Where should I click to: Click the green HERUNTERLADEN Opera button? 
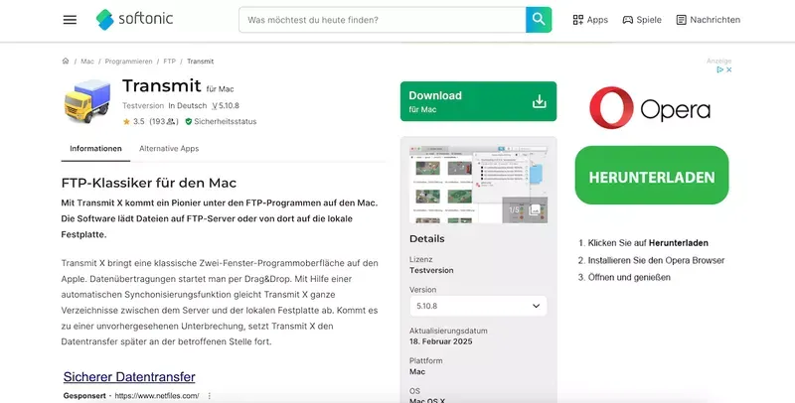click(651, 176)
